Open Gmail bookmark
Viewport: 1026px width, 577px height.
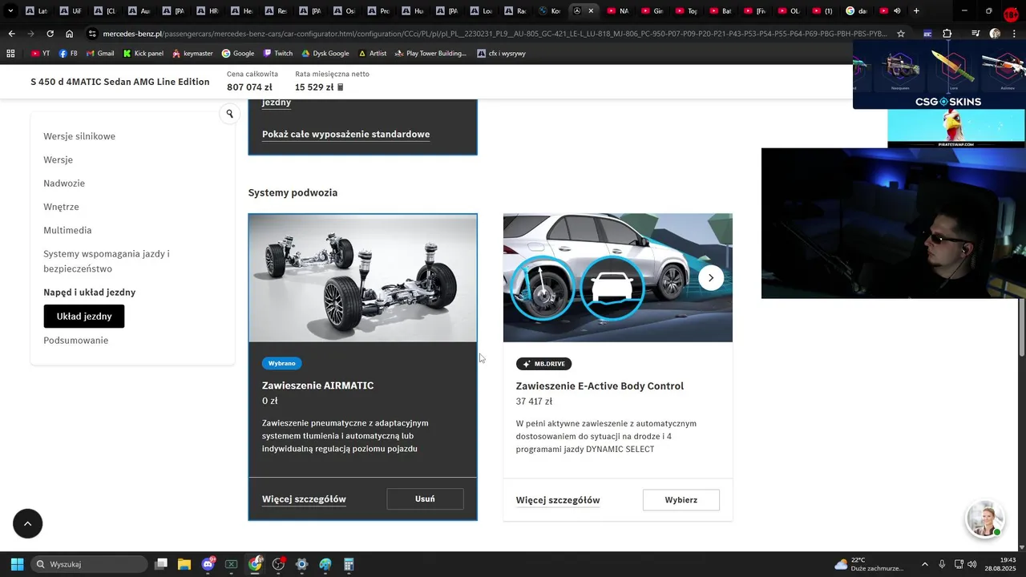[x=99, y=54]
